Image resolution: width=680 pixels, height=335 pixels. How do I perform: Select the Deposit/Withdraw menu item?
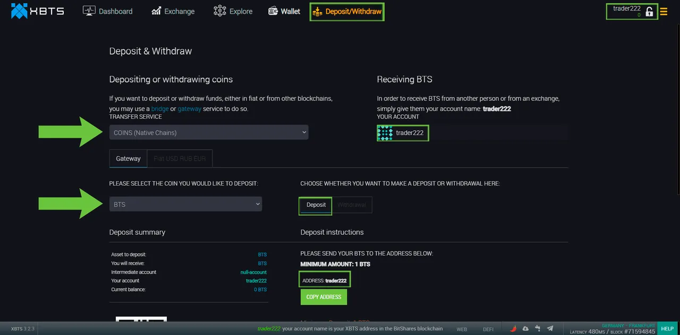coord(347,11)
